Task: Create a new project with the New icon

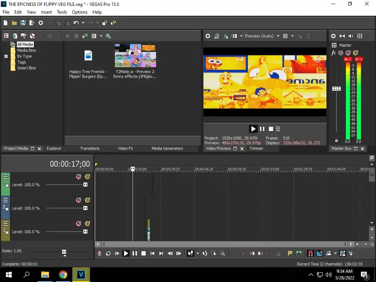Action: (x=6, y=23)
